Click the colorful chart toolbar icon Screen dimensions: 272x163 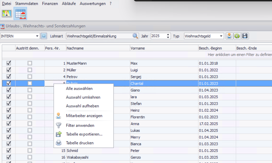(x=7, y=13)
